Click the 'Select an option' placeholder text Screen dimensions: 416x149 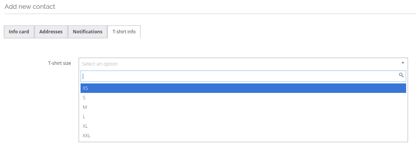(x=100, y=64)
